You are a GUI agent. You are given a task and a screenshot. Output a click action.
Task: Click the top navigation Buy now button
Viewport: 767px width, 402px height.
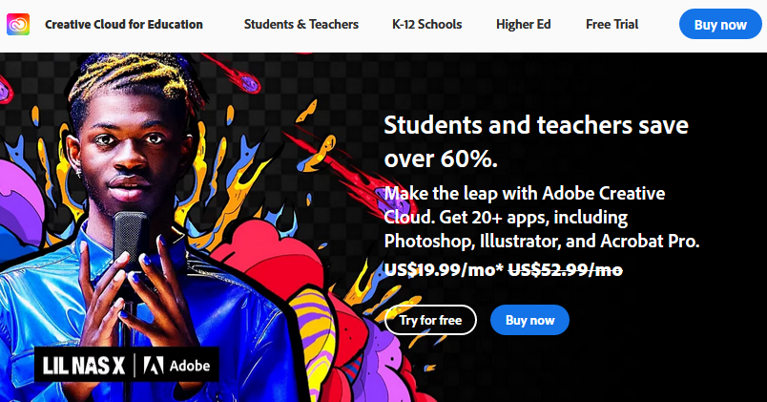(x=720, y=25)
